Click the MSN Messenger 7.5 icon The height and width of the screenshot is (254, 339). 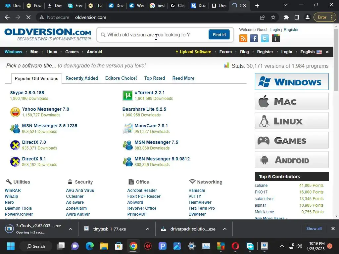click(128, 145)
